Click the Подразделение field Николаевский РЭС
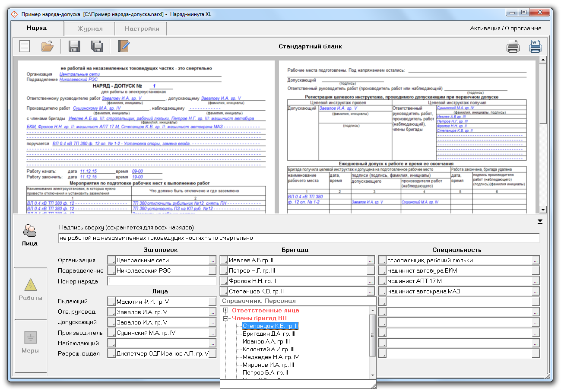The width and height of the screenshot is (561, 391). coord(162,271)
